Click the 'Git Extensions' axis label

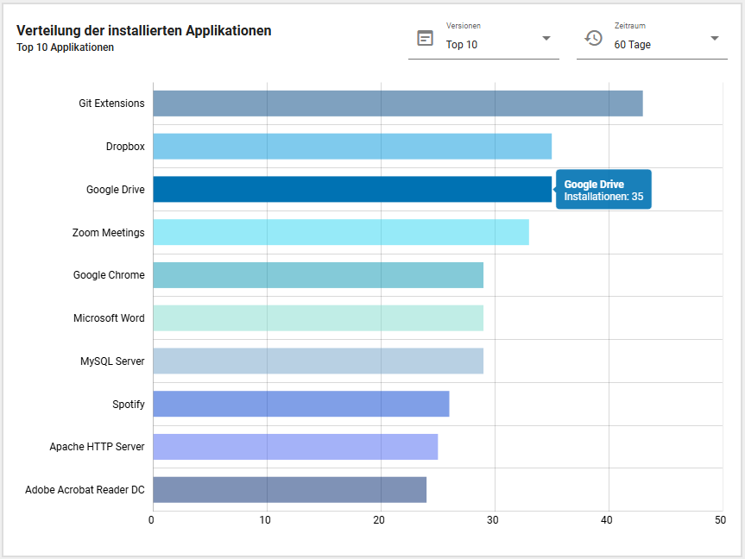[x=111, y=104]
